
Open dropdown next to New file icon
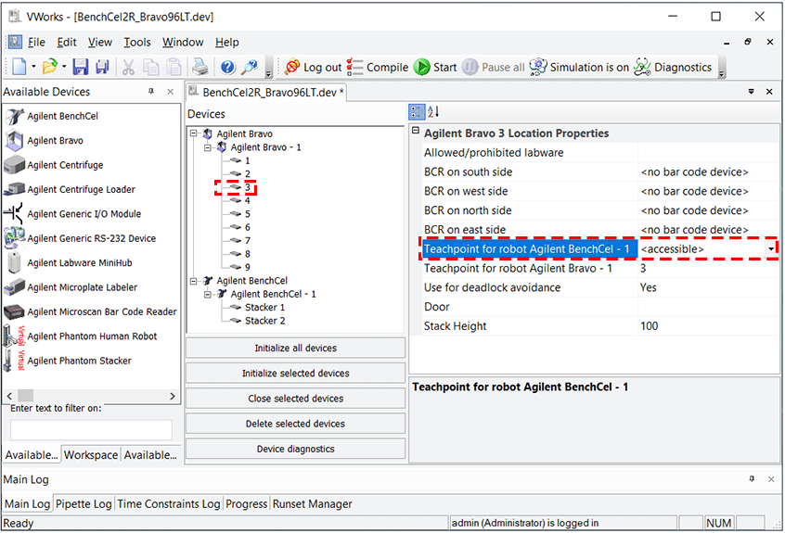point(33,67)
